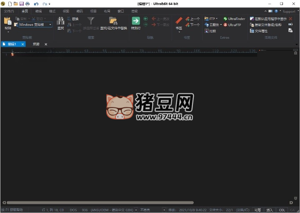
Task: Click the horizontal scrollbar right arrow
Action: (291, 203)
